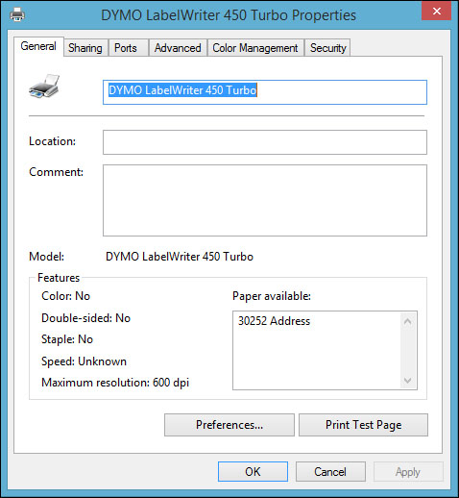
Task: Click the Maximum resolution: 600 dpi text
Action: coord(115,383)
